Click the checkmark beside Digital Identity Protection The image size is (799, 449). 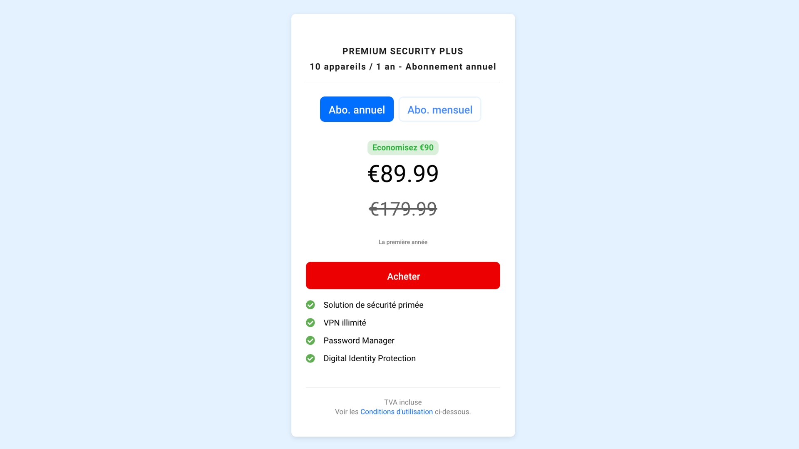point(310,358)
